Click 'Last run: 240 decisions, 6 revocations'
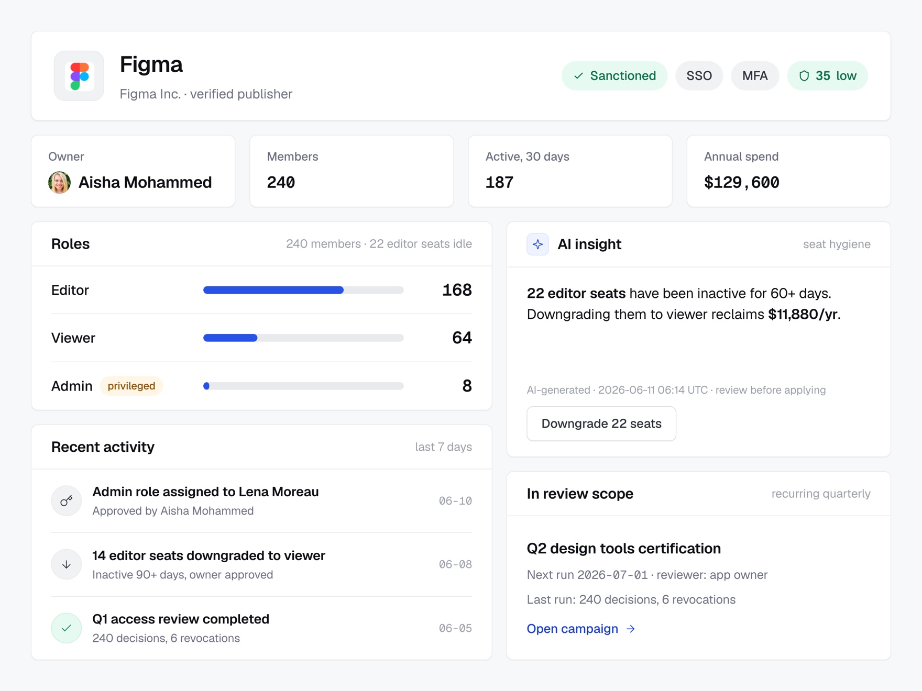The width and height of the screenshot is (922, 691). 631,600
